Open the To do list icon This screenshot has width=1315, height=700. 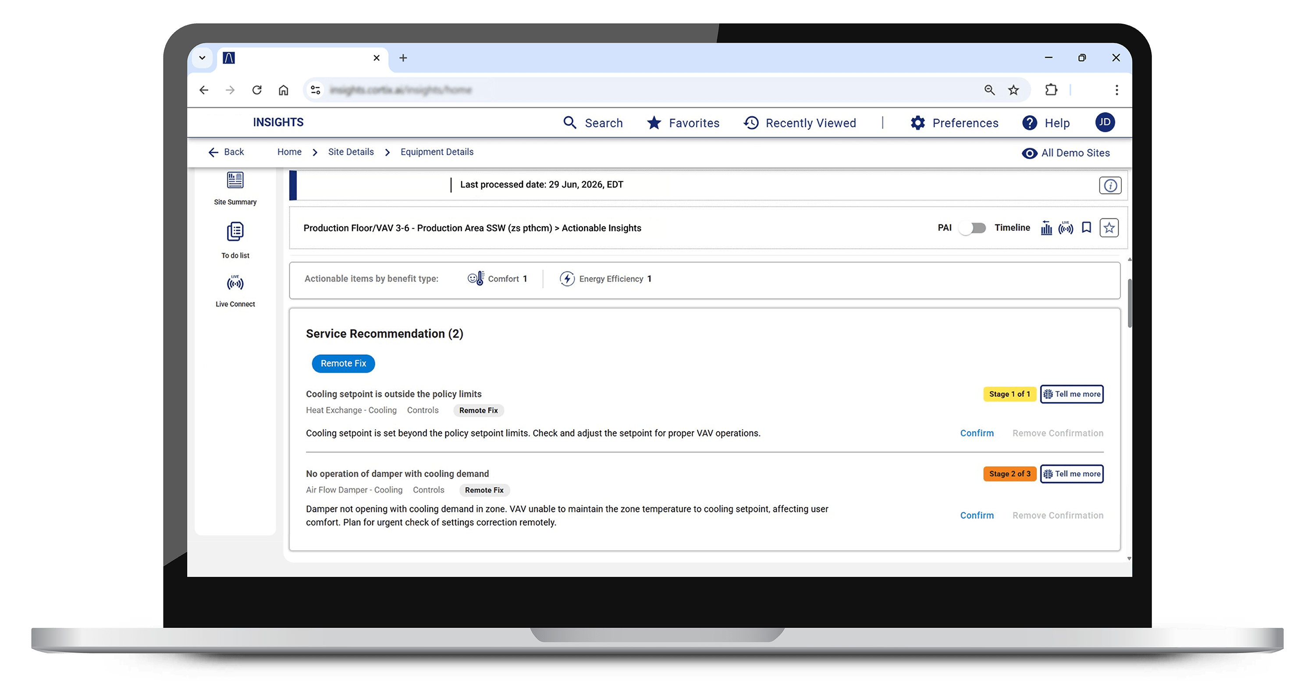click(x=235, y=232)
